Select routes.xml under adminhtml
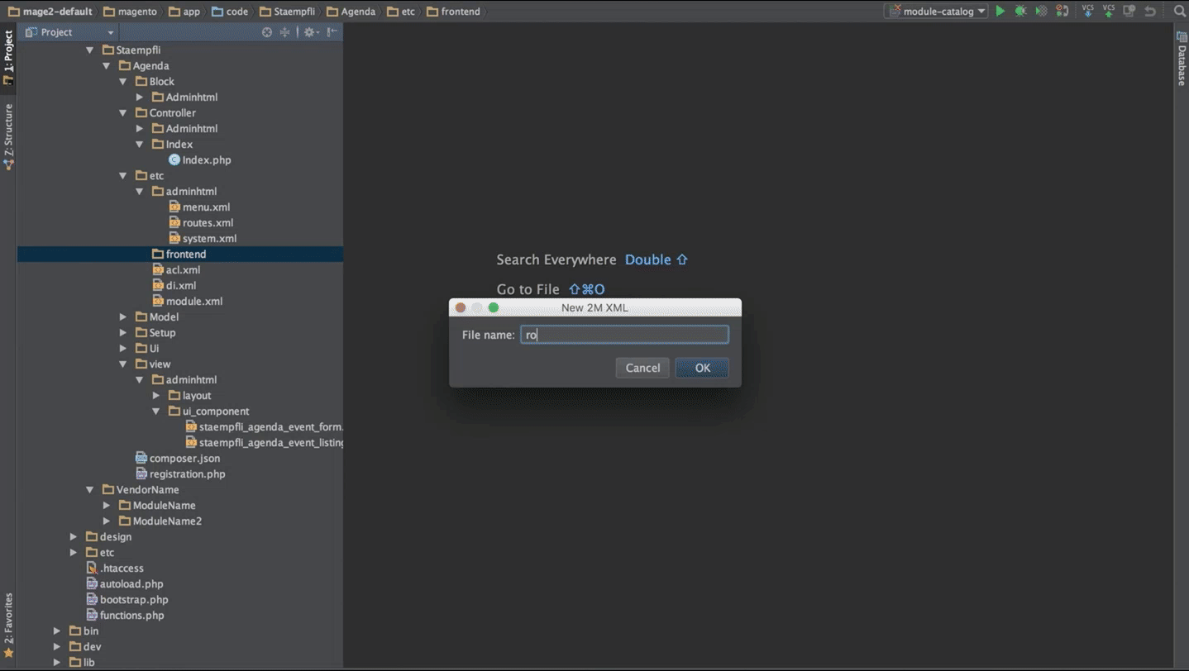Image resolution: width=1189 pixels, height=671 pixels. [201, 223]
